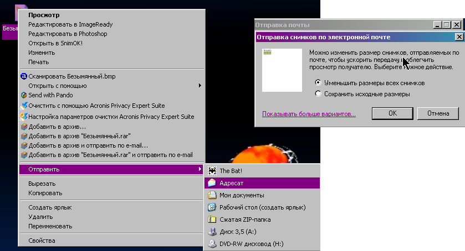Choose Свойства at bottom of context menu
This screenshot has width=465, height=251.
click(x=42, y=240)
